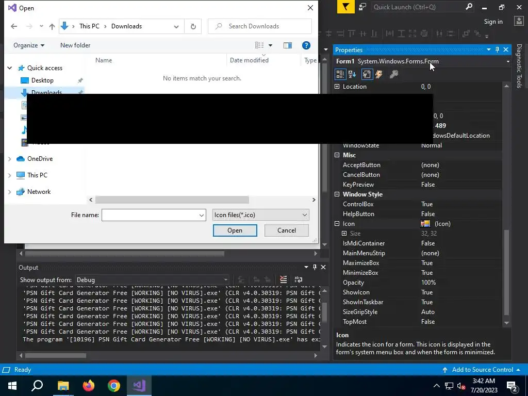
Task: Click the Cancel button in Open dialog
Action: 287,230
